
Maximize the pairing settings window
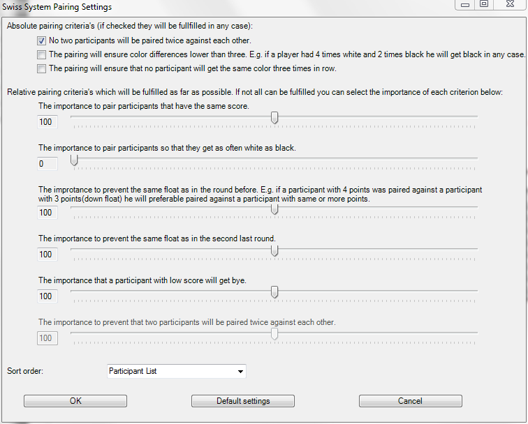(484, 4)
